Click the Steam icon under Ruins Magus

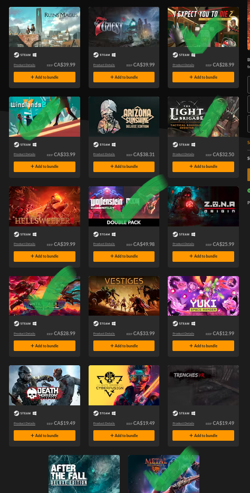(x=16, y=55)
